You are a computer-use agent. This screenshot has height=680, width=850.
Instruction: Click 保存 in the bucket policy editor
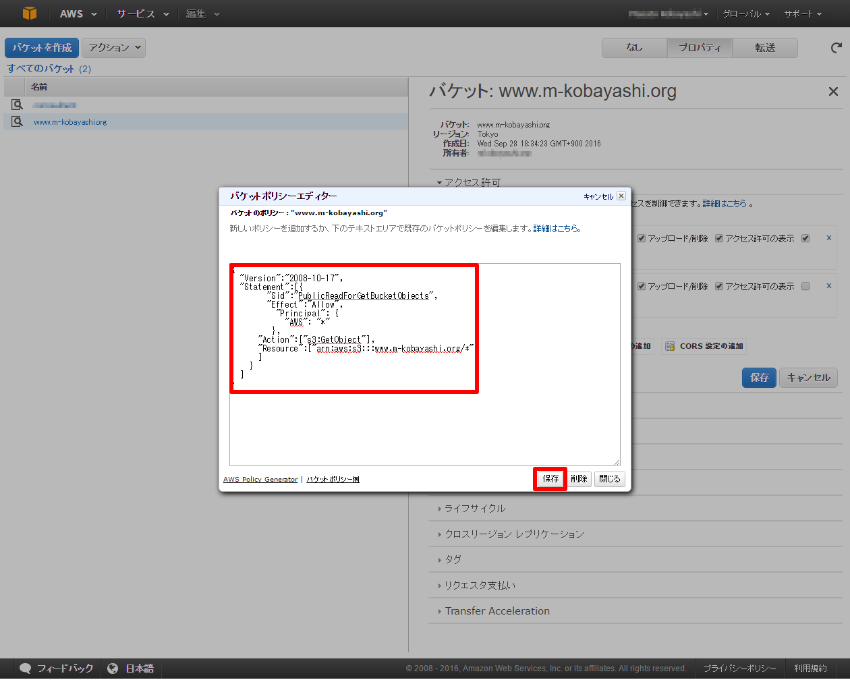coord(550,478)
